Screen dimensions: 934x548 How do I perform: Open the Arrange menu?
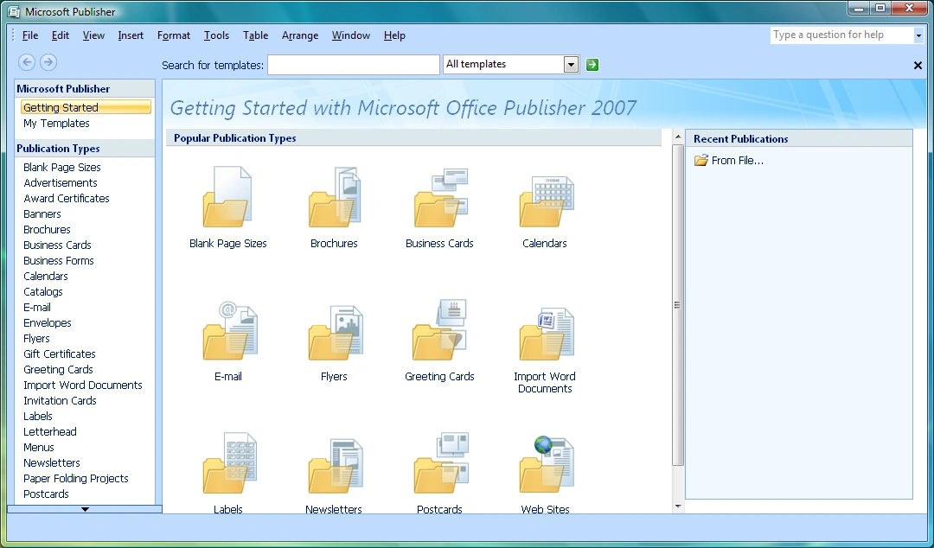point(300,35)
